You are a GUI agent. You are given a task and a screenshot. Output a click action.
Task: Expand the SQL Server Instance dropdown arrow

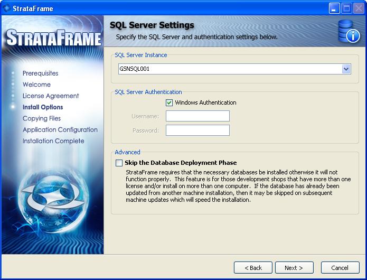[x=346, y=69]
